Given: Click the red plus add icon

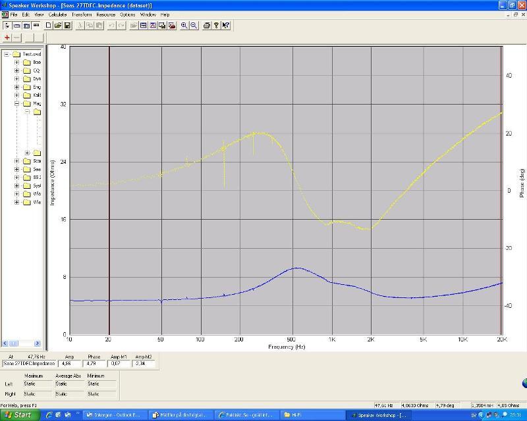Looking at the screenshot, I should (7, 37).
